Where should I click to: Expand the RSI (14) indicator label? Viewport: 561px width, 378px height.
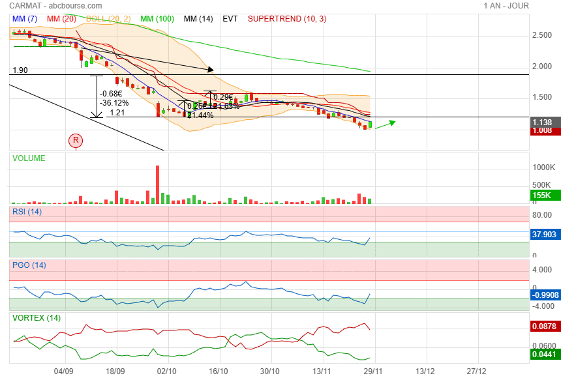(27, 211)
